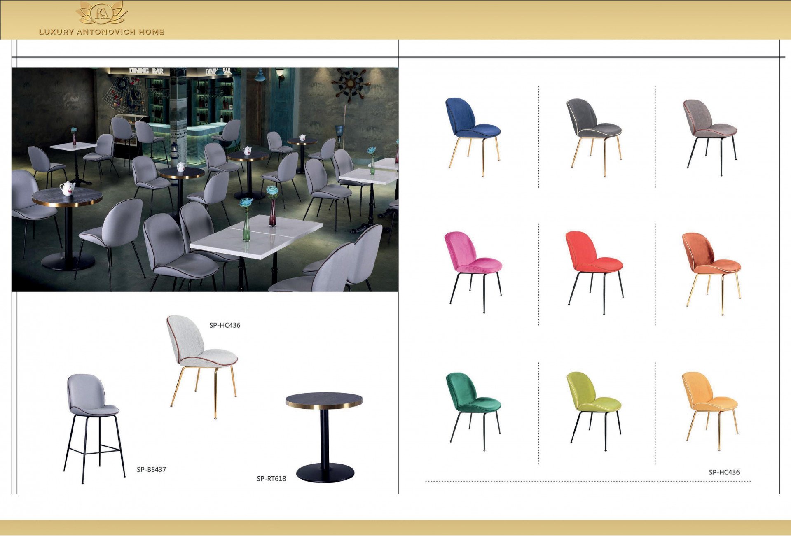Click the SP-RT618 product code
The width and height of the screenshot is (791, 536).
pos(271,478)
